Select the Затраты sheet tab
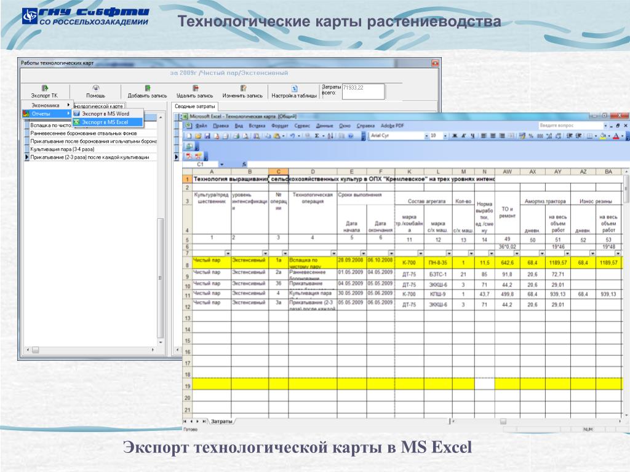The width and height of the screenshot is (630, 472). 221,421
